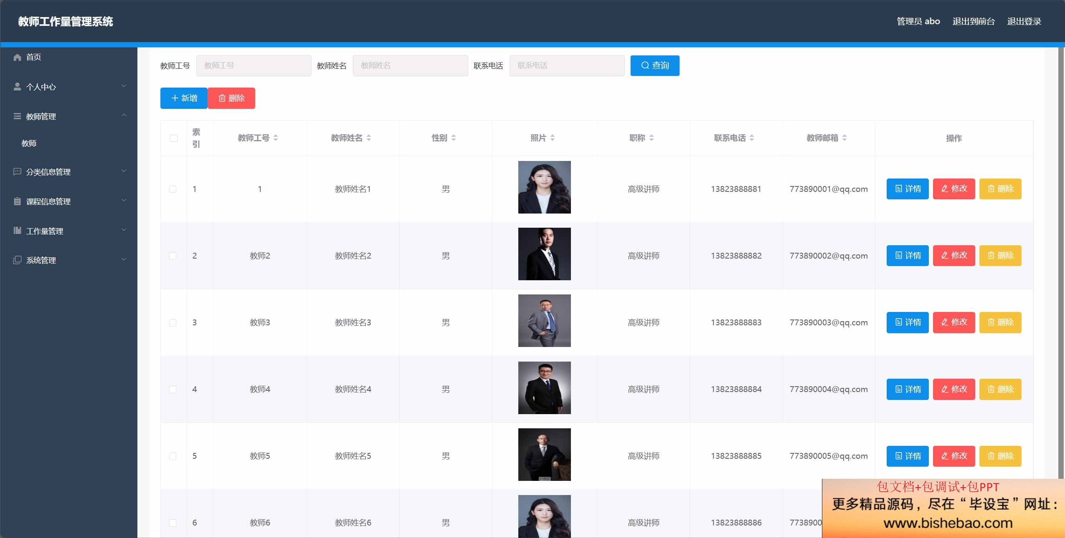Screen dimensions: 1065x538
Task: Sort by 照片 column arrows
Action: [553, 138]
